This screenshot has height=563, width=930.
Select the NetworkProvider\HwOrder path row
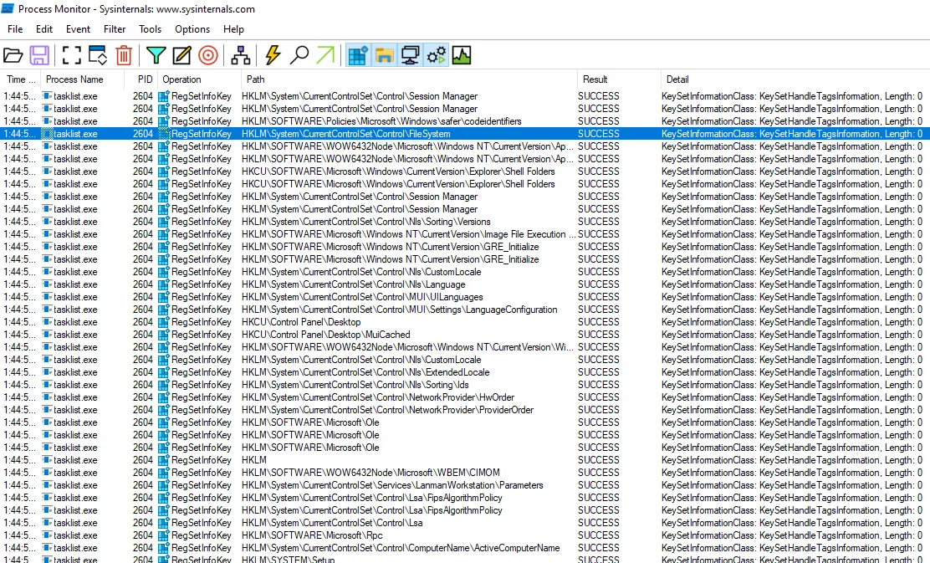pyautogui.click(x=465, y=397)
